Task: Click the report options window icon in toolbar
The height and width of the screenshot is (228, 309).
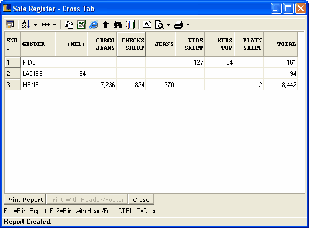Action: [x=10, y=25]
